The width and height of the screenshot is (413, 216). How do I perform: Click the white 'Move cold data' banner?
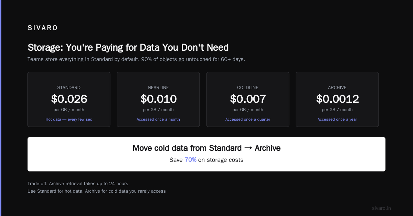(x=206, y=154)
